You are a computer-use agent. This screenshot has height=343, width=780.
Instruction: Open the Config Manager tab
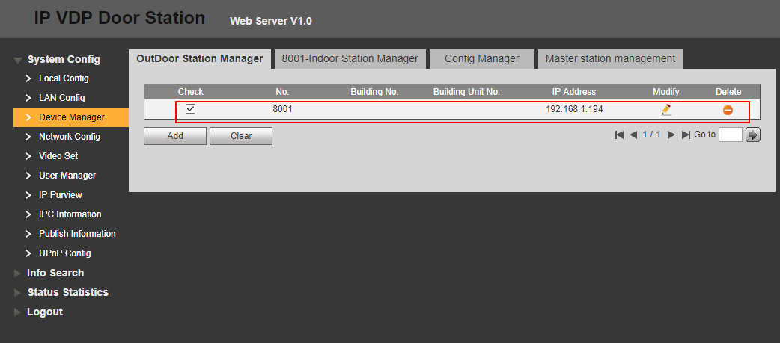pos(481,59)
